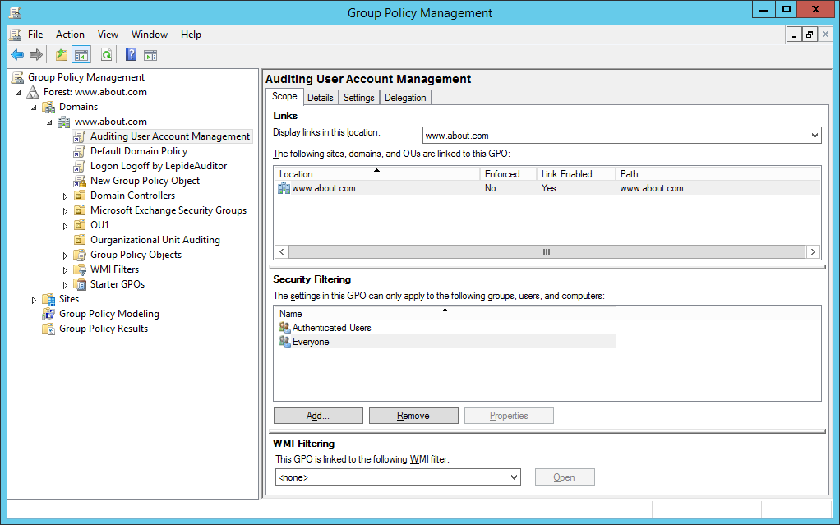840x525 pixels.
Task: Click the Remove button
Action: coord(413,416)
